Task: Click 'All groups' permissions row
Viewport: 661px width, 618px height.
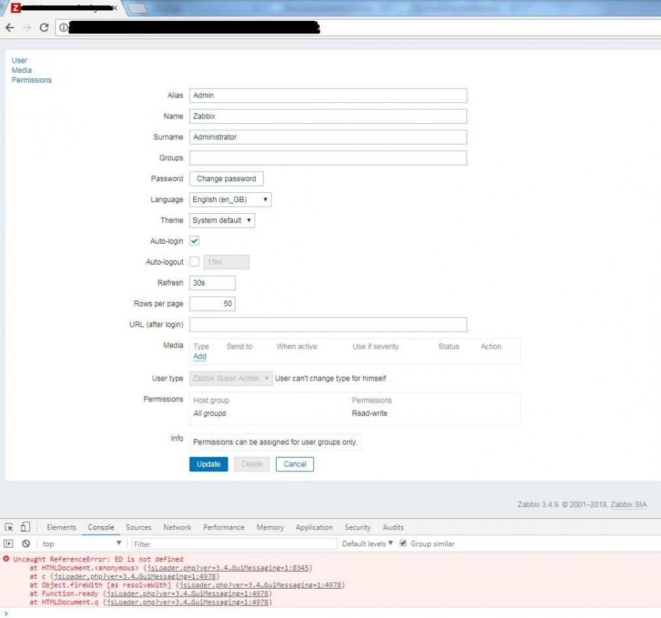Action: coord(209,413)
